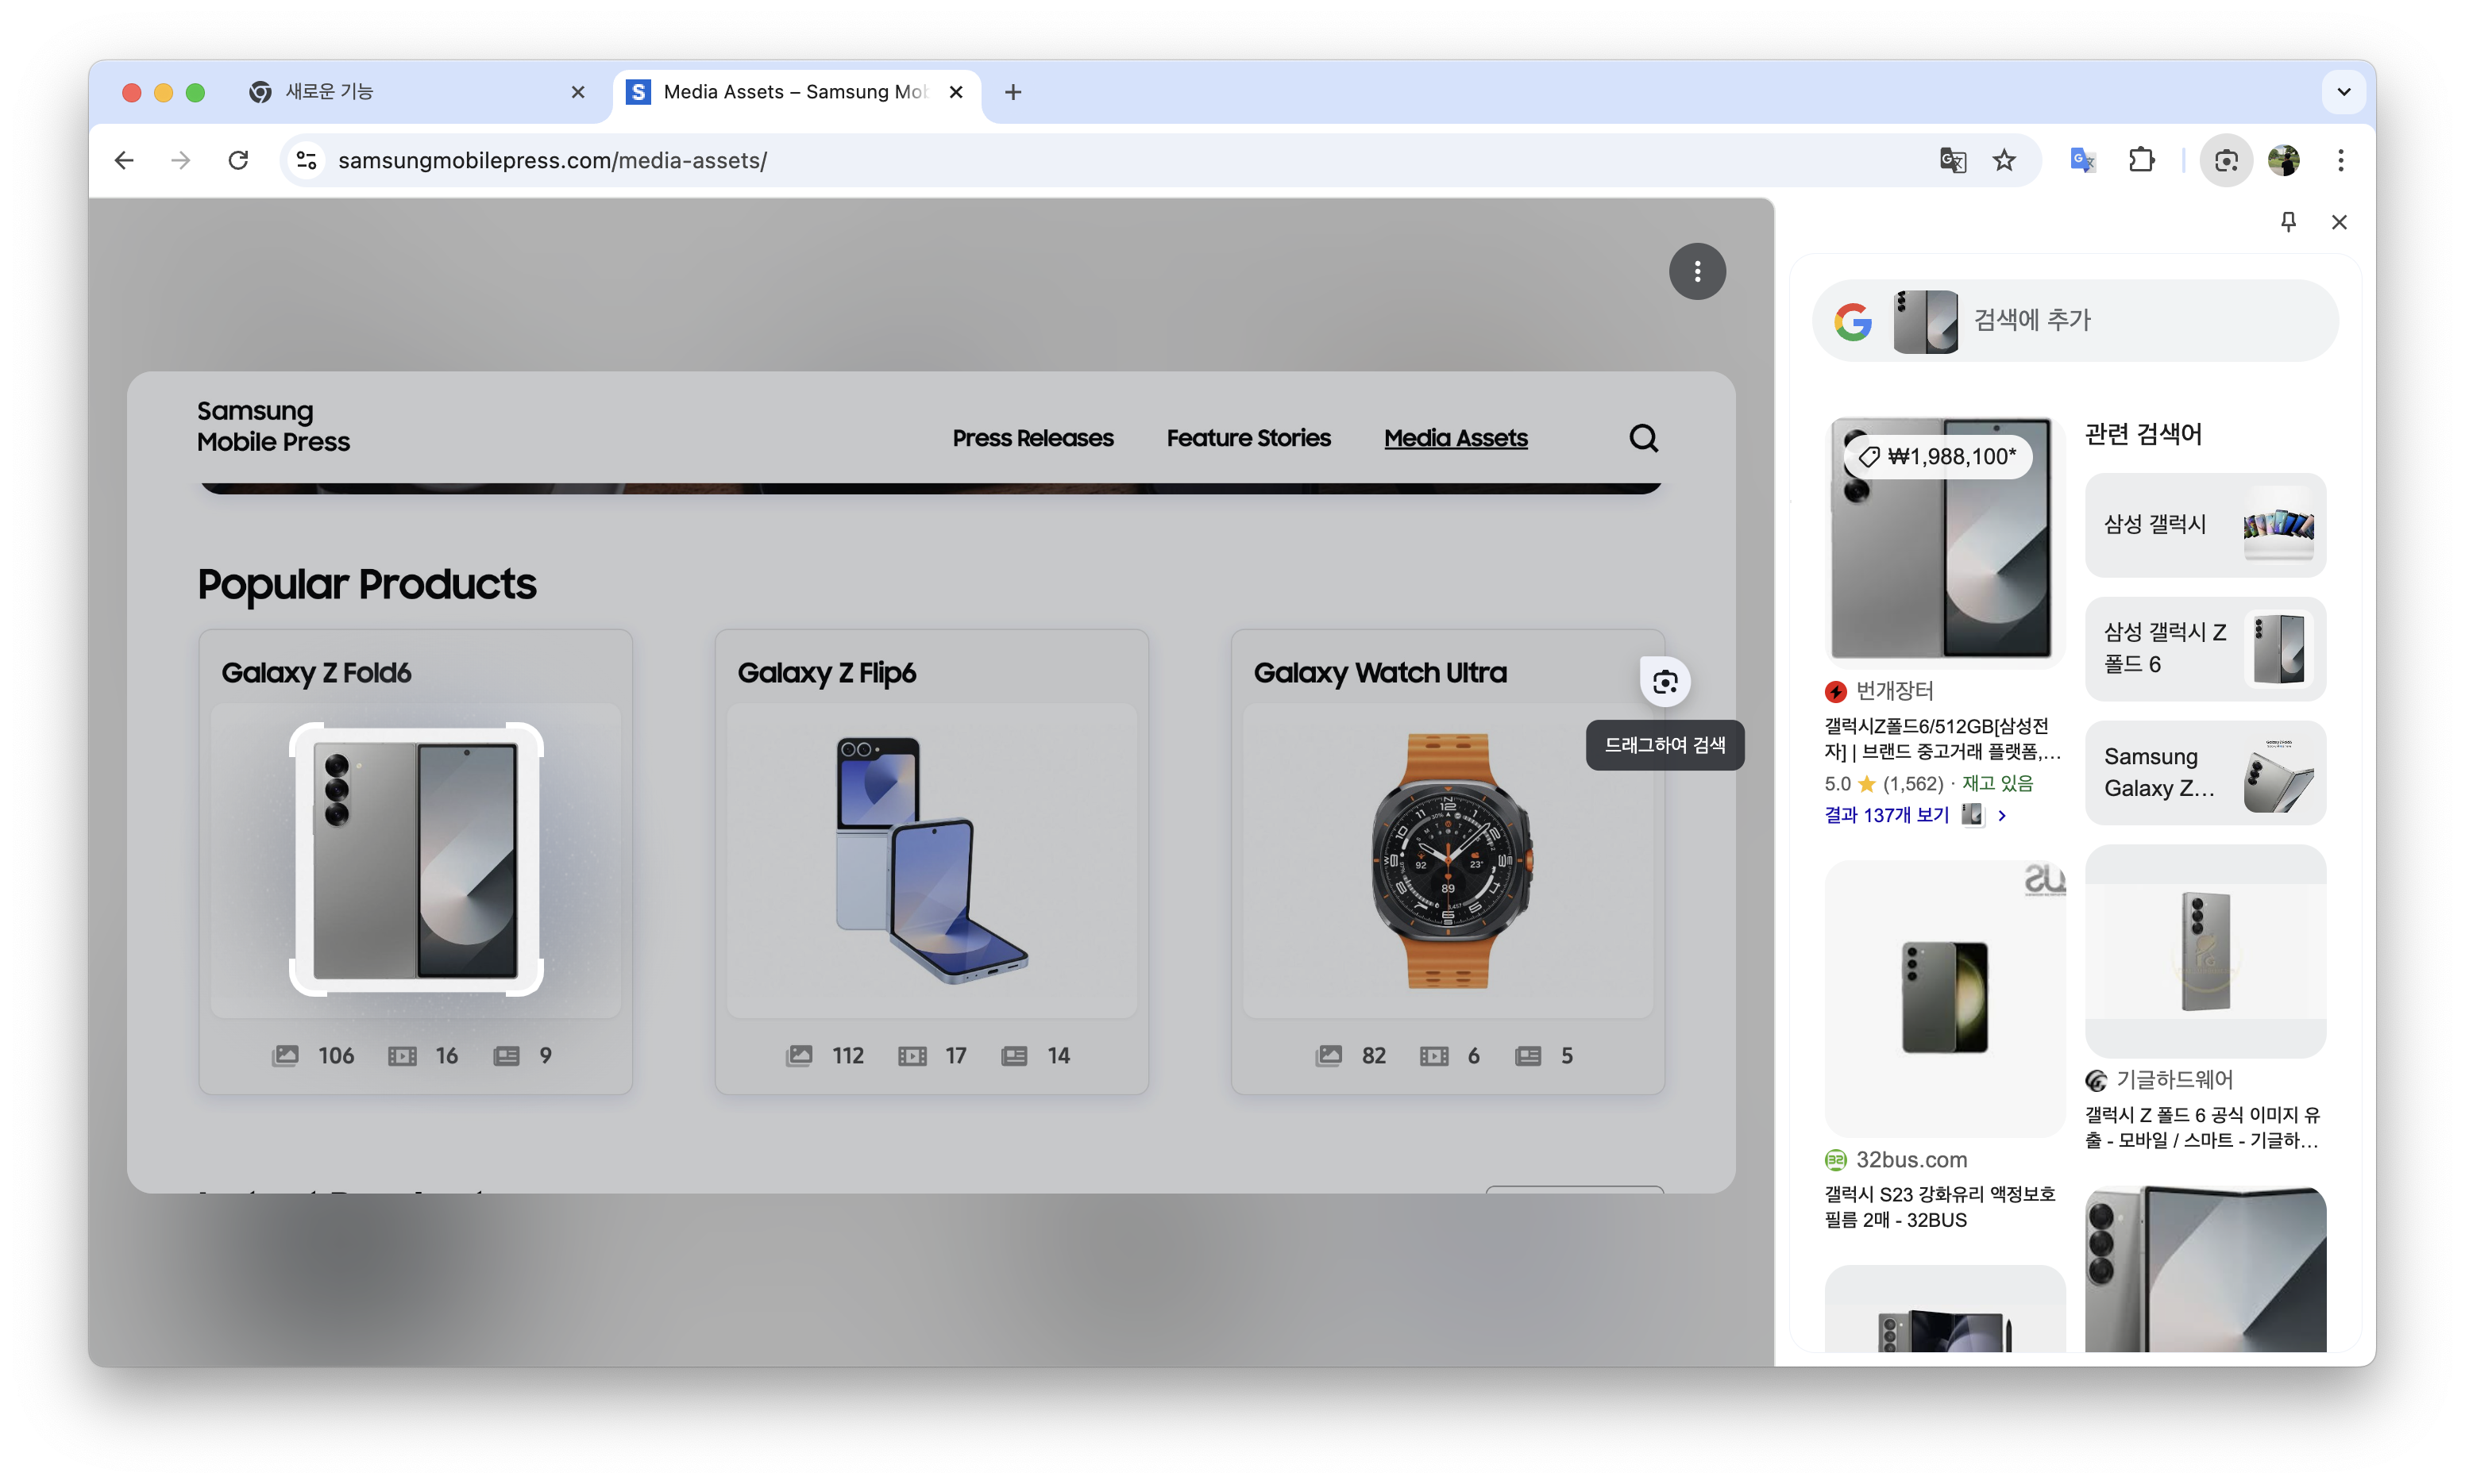Open Chrome's three-dot main menu
The image size is (2465, 1484).
tap(2340, 160)
